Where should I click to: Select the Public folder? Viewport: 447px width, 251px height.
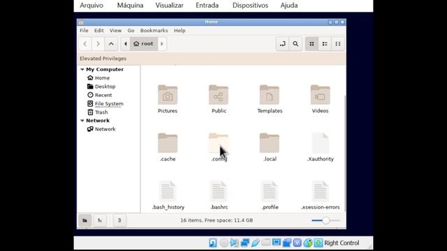[x=219, y=99]
